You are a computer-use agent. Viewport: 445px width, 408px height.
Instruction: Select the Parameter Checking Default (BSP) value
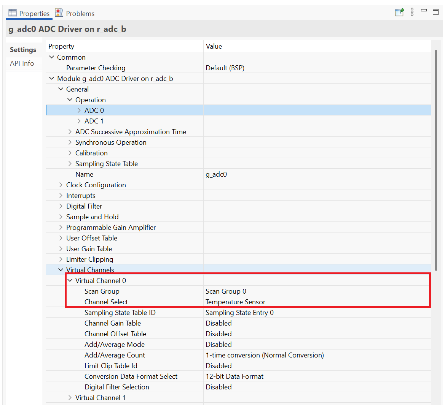point(225,68)
